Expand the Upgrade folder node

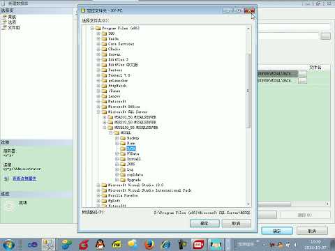[x=117, y=180]
